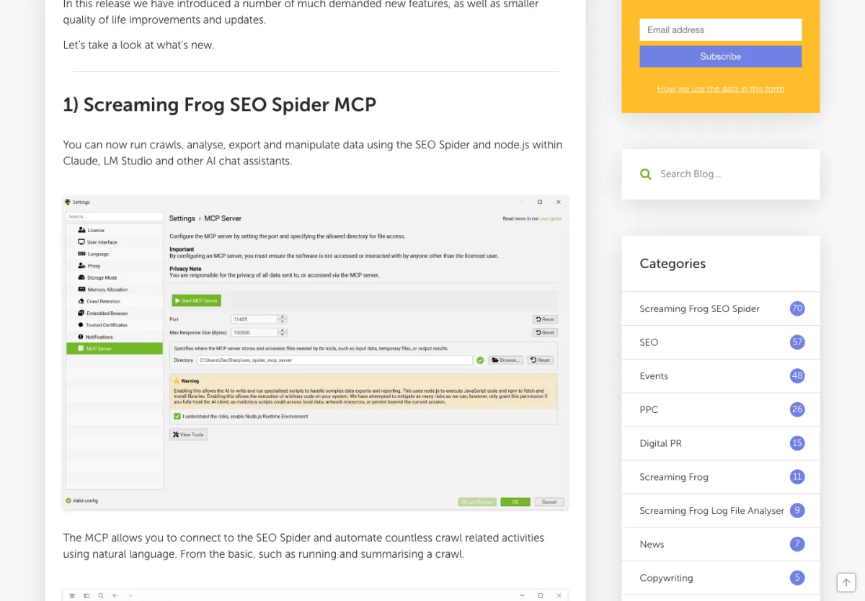Click the Reset button for Max Response Size
Screen dimensions: 865x601
(545, 332)
